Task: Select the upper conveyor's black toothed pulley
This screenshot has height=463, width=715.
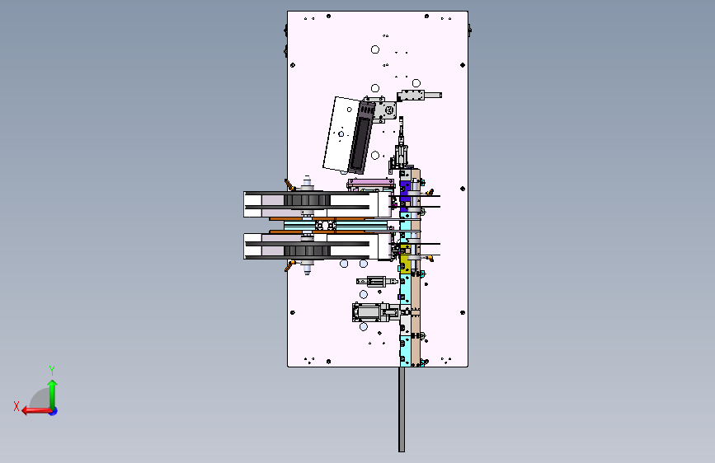Action: click(308, 200)
